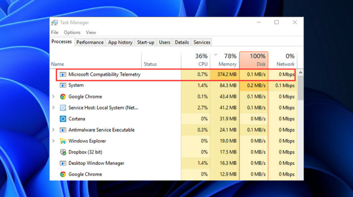Select the Desktop Window Manager icon
This screenshot has width=353, height=197.
click(63, 163)
